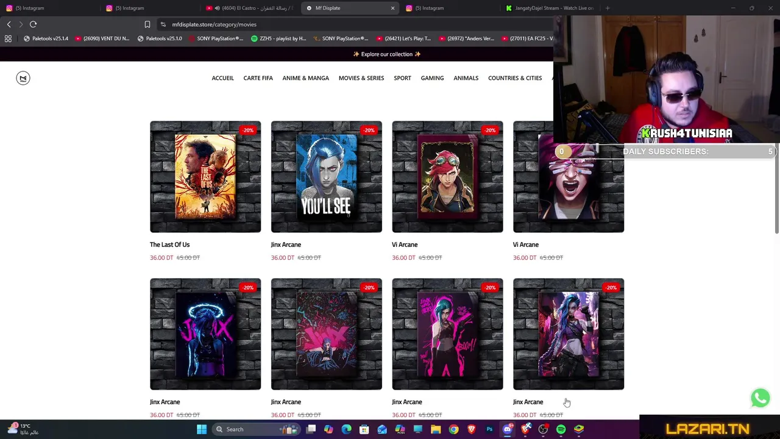Image resolution: width=780 pixels, height=439 pixels.
Task: Open OBS Studio from taskbar
Action: coord(543,429)
